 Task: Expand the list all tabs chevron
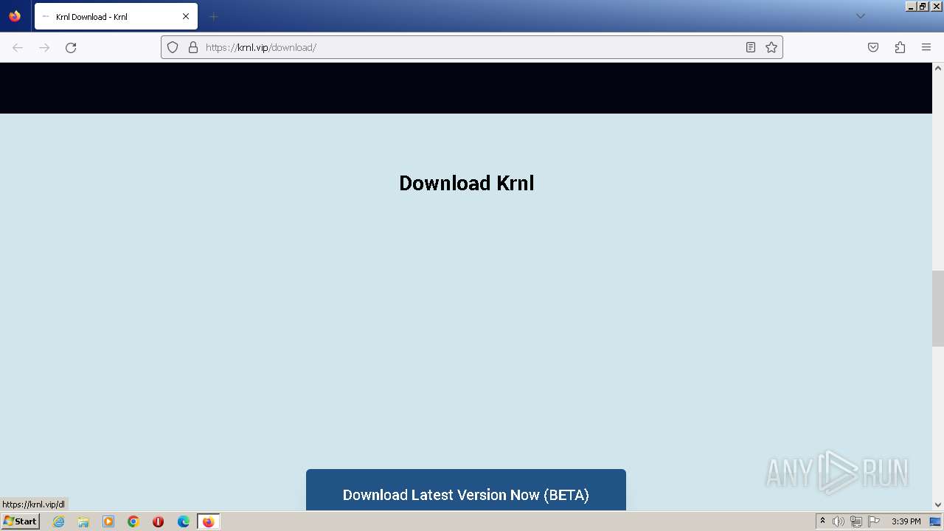pyautogui.click(x=860, y=16)
